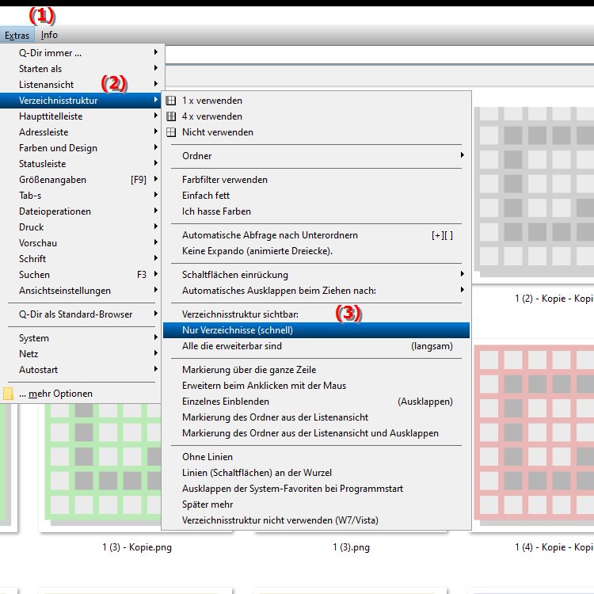
Task: Click file name '1 (3).png'
Action: point(351,547)
